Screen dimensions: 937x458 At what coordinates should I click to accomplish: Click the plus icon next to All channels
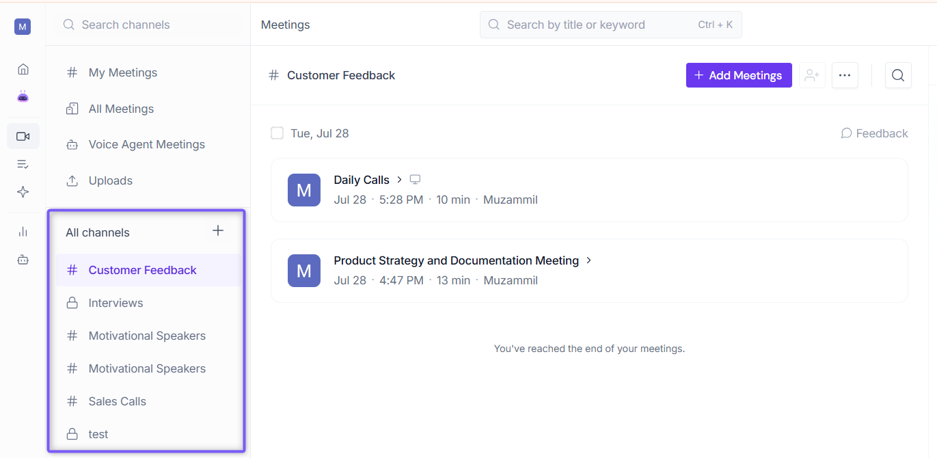(x=218, y=231)
